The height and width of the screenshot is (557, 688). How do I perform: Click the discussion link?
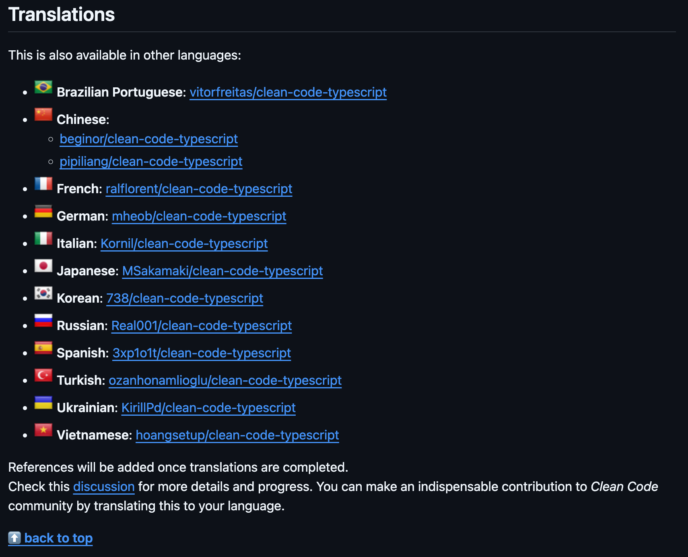point(104,487)
